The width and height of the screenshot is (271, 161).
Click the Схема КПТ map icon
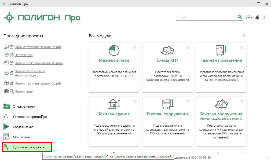point(167,50)
